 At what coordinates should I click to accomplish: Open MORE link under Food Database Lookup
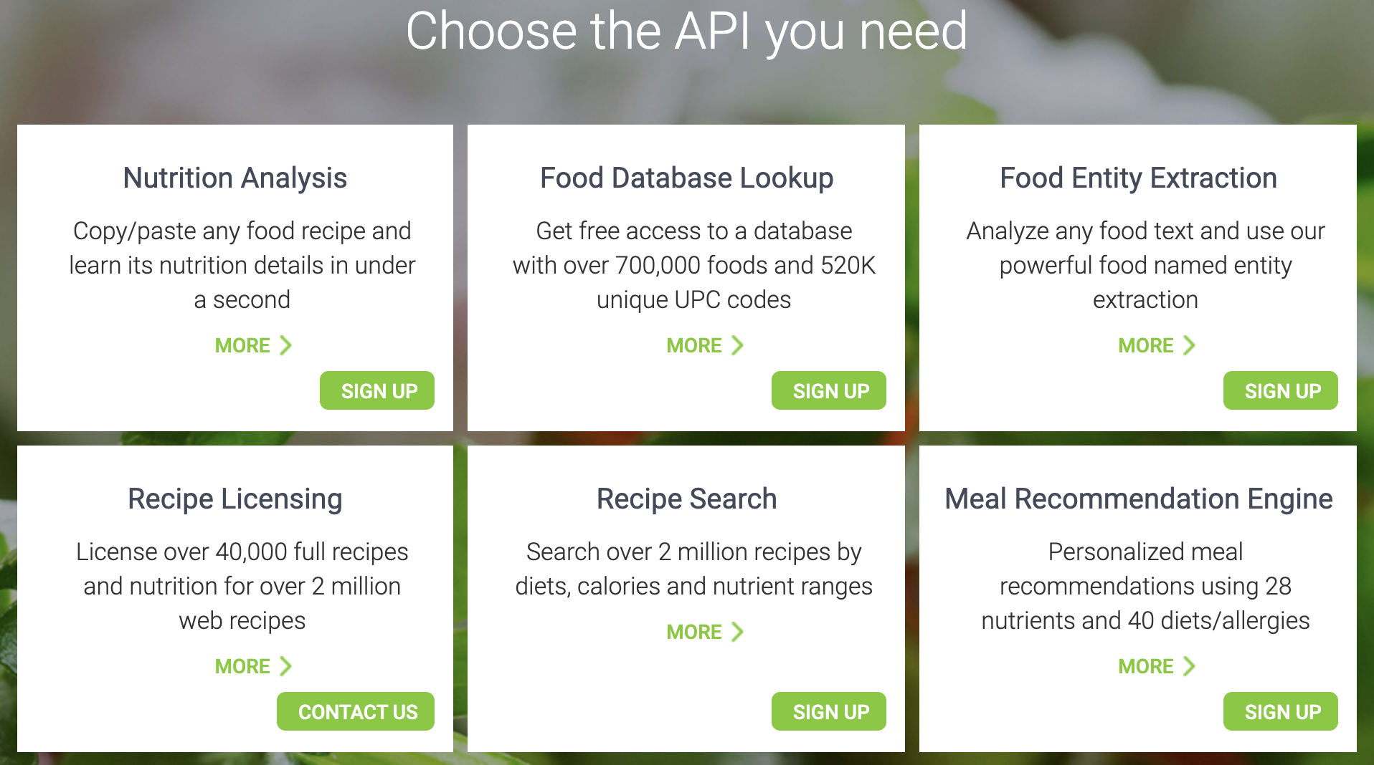(x=694, y=345)
